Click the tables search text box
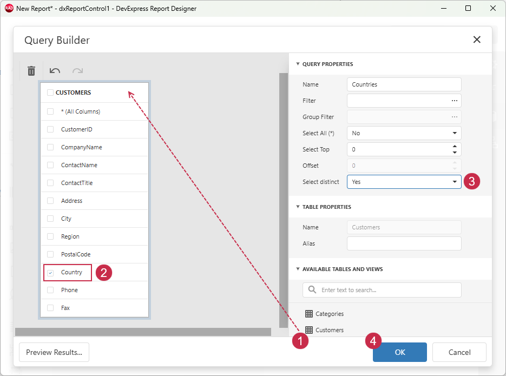 pyautogui.click(x=382, y=290)
